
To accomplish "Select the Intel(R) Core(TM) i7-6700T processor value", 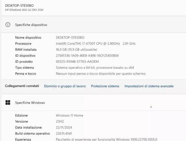I will tap(96, 44).
